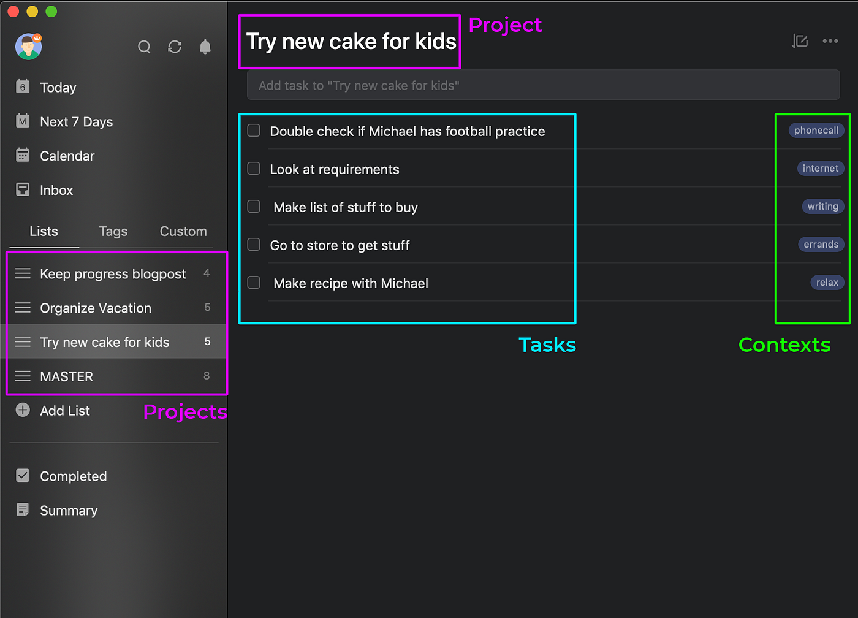Open the notification bell
Screen dimensions: 858x618
click(205, 47)
